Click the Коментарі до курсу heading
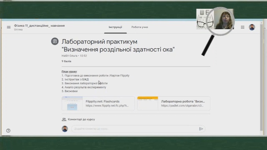Image resolution: width=267 pixels, height=150 pixels. click(81, 120)
